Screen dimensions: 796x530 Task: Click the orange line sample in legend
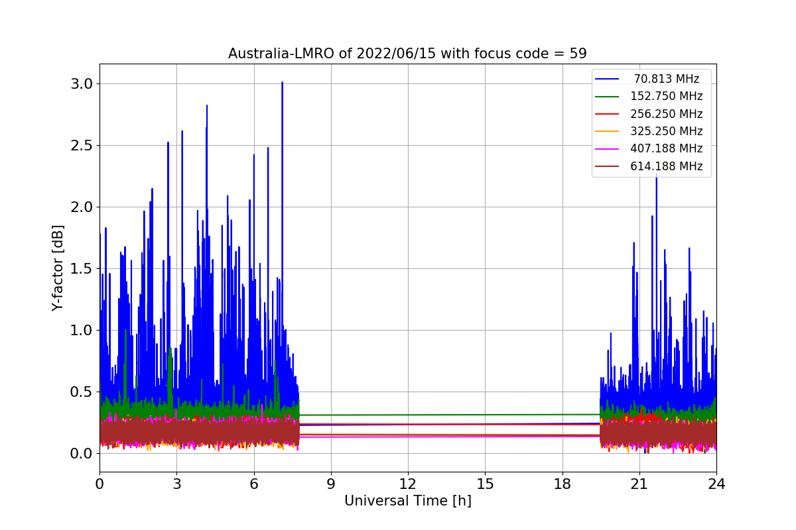(608, 131)
